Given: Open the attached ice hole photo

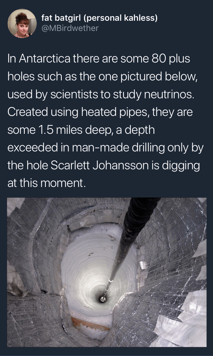Looking at the screenshot, I should pyautogui.click(x=106, y=272).
